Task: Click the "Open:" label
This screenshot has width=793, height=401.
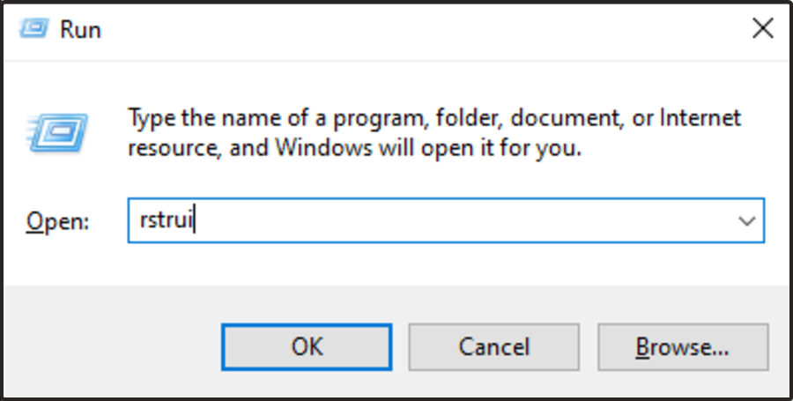Action: [57, 222]
